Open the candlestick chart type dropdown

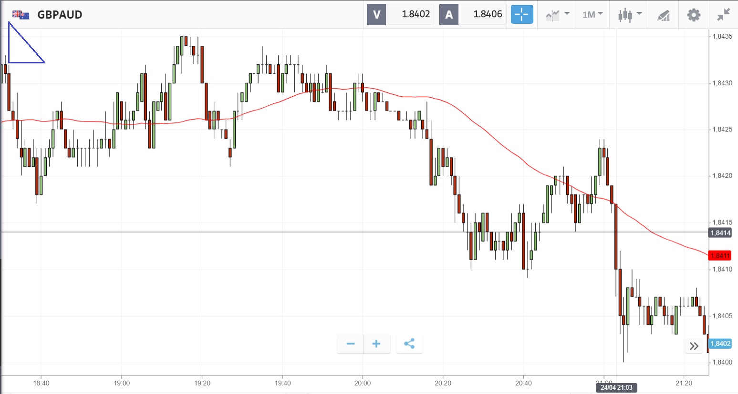point(630,15)
